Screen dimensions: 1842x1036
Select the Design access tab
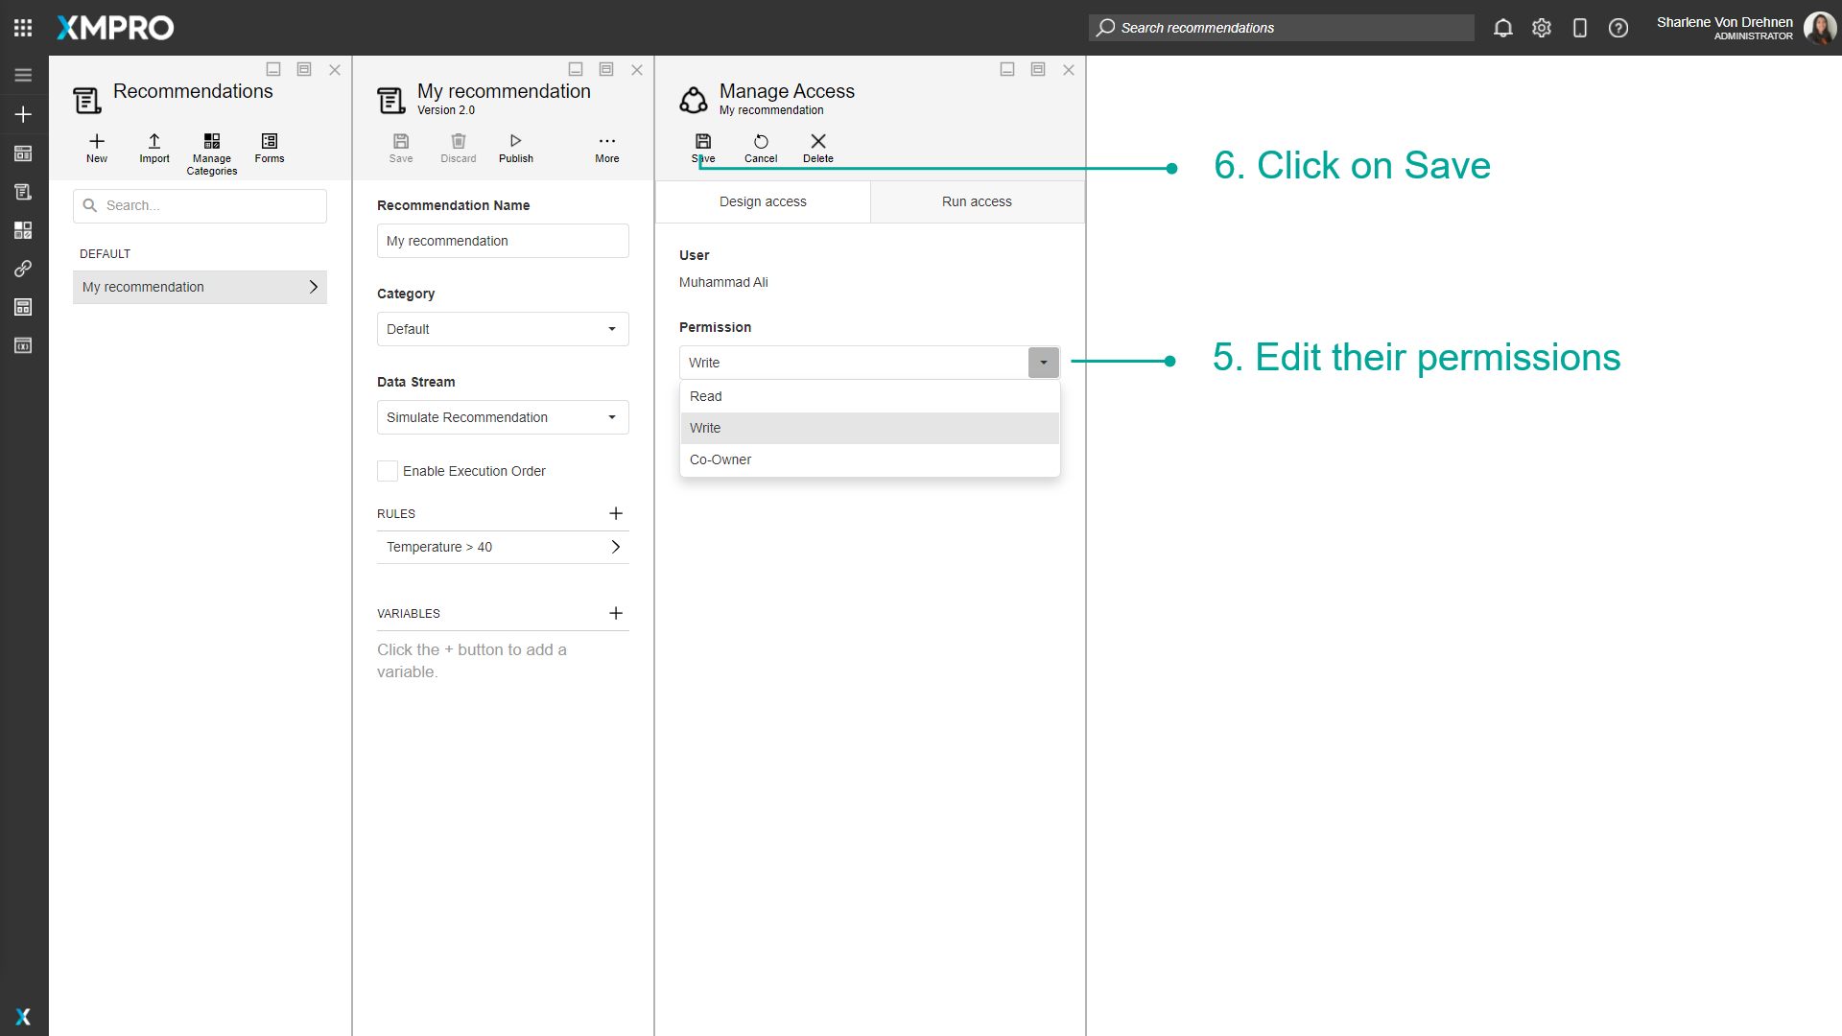click(x=762, y=201)
